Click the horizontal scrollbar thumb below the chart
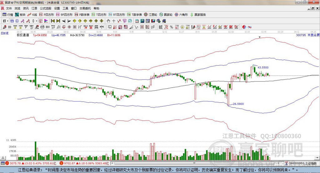This screenshot has height=173, width=320. pyautogui.click(x=194, y=163)
